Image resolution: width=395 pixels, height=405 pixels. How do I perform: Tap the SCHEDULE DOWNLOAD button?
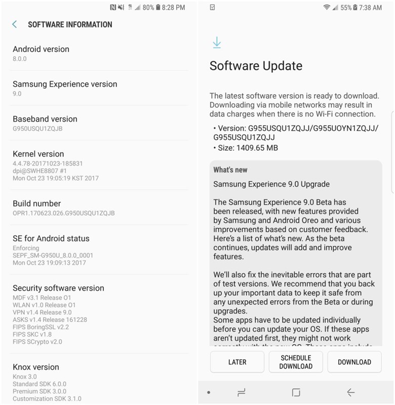(x=296, y=362)
